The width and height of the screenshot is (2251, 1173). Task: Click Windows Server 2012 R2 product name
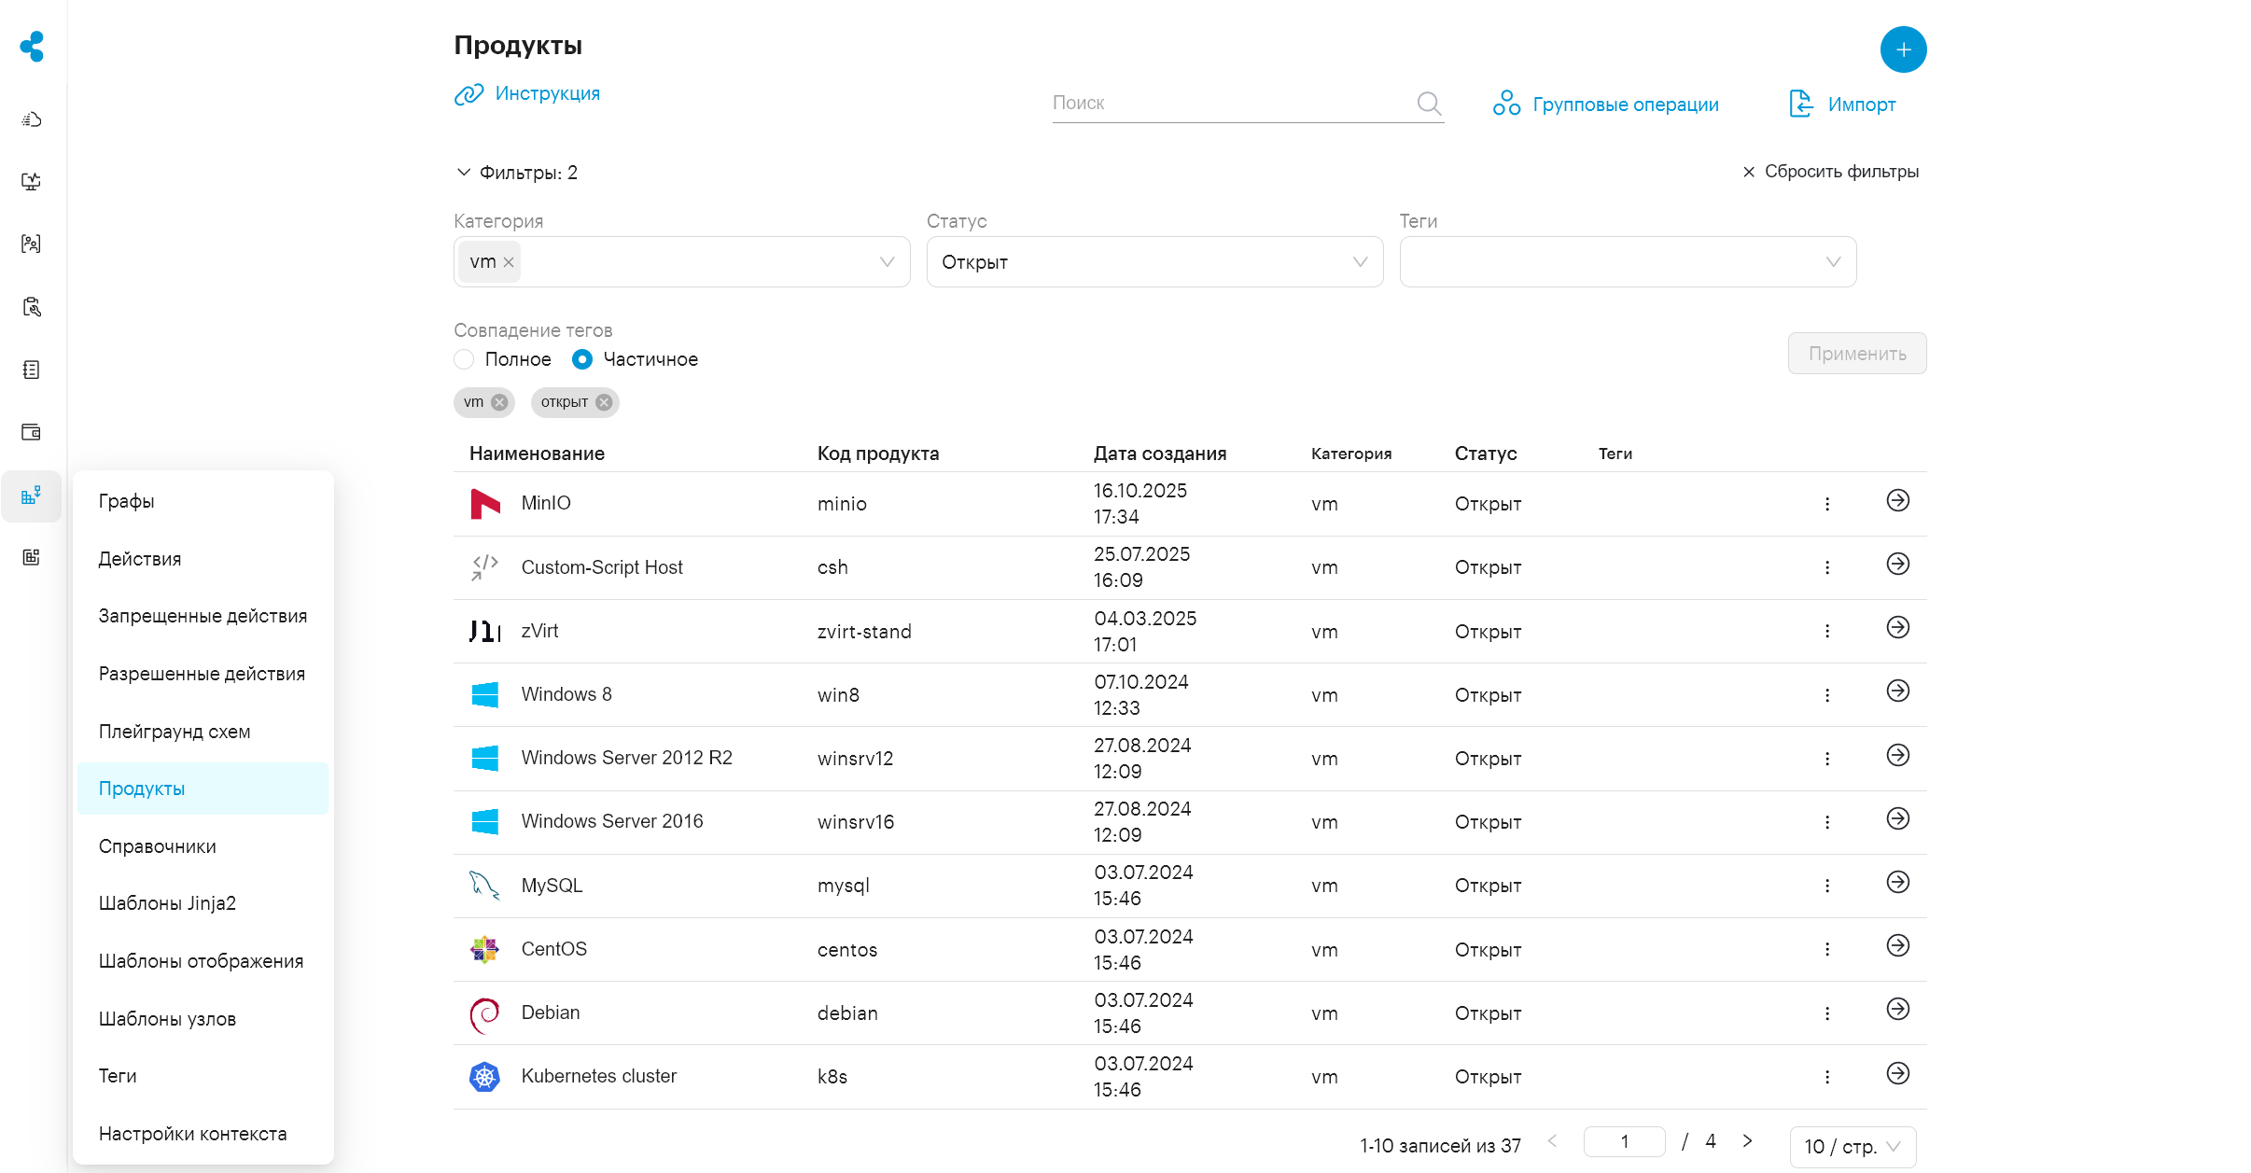pos(627,758)
